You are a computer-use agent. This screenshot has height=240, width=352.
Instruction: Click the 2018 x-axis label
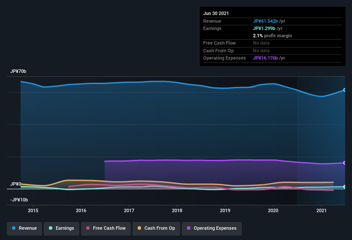coord(177,210)
